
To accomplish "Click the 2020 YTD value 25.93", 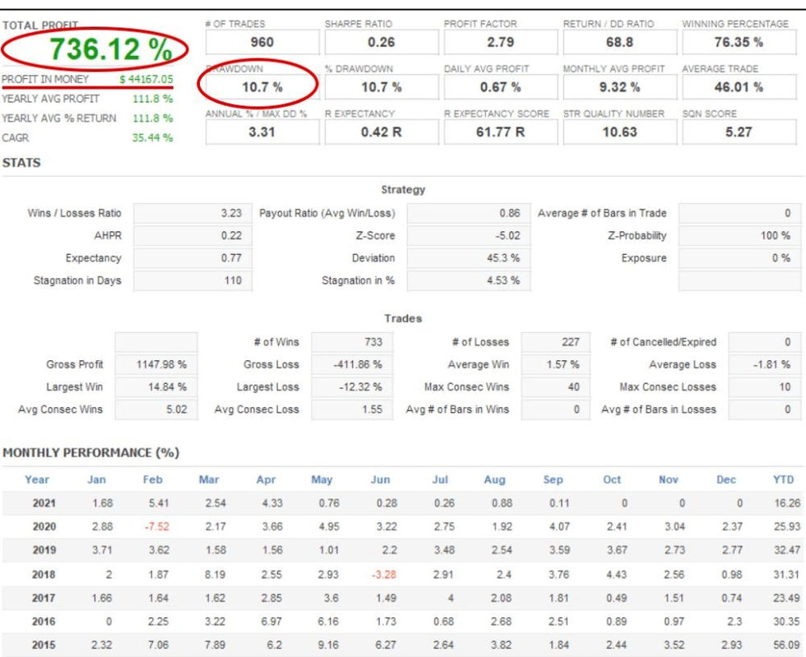I will (787, 527).
